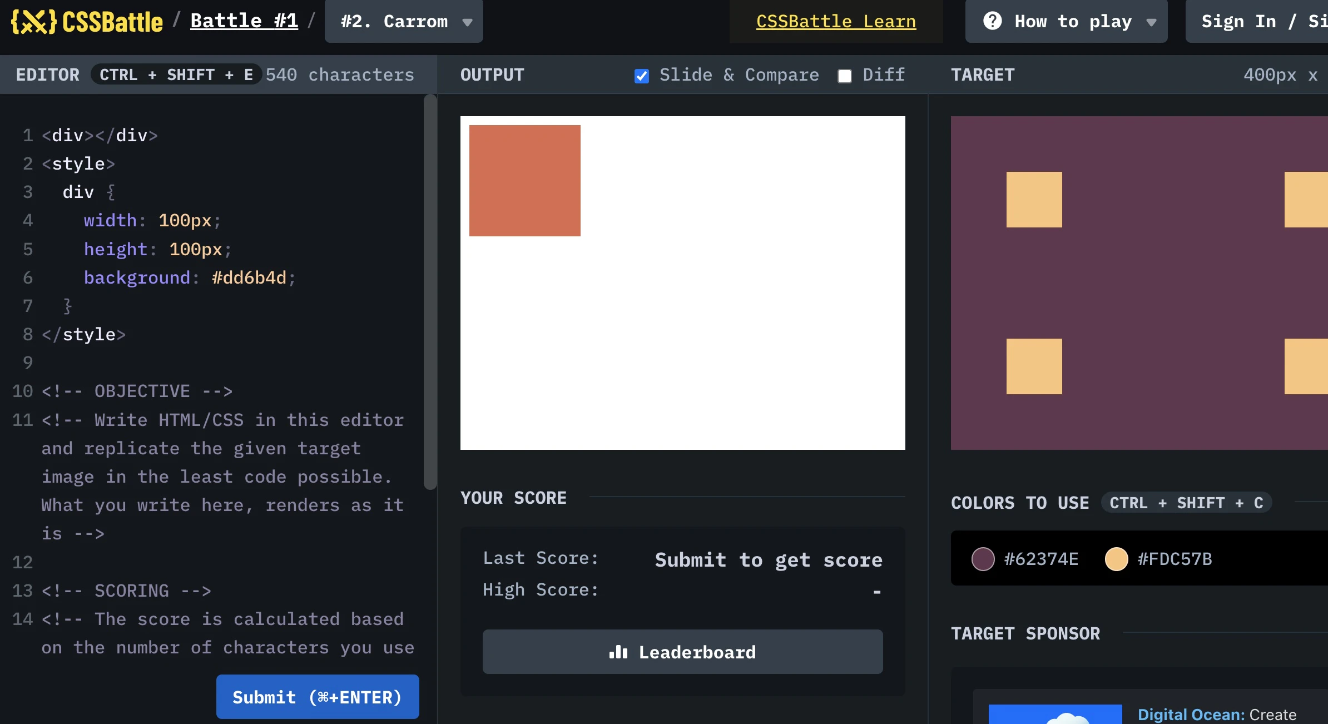Click the '<!-- SCORING -->' comment line
The image size is (1328, 724).
[x=126, y=591]
